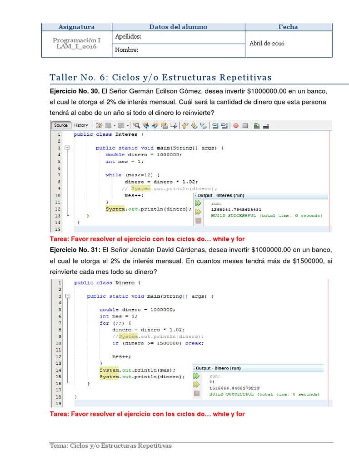Click line number 19 in Dinero editor gutter
Screen dimensions: 349x465
[x=58, y=403]
